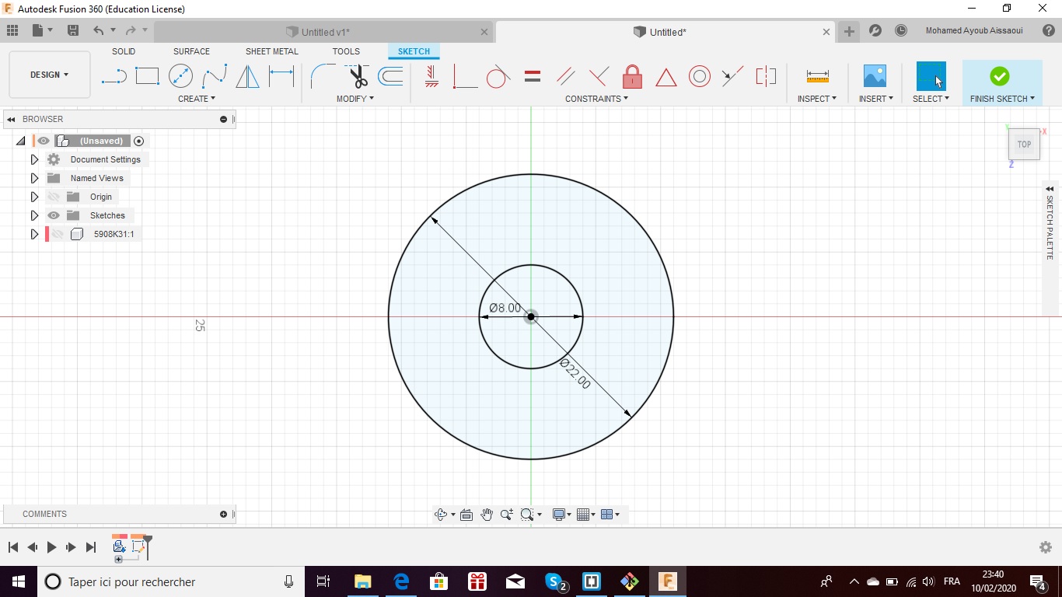Open the CONSTRAINTS dropdown menu

(596, 99)
